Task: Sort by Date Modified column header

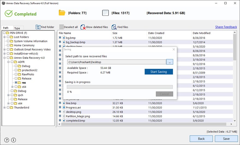Action: tap(212, 33)
